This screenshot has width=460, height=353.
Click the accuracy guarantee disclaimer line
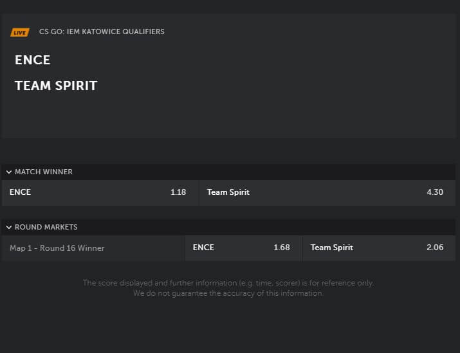point(228,293)
